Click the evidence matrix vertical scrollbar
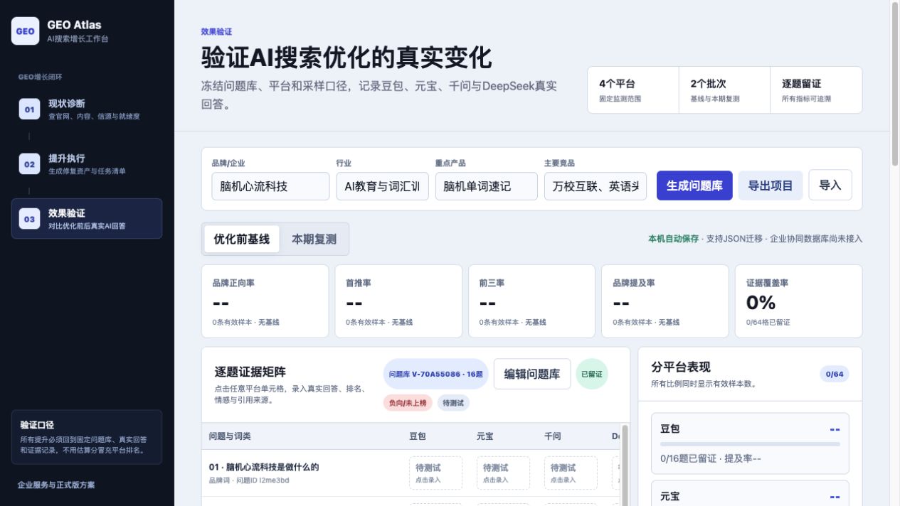 (625, 465)
